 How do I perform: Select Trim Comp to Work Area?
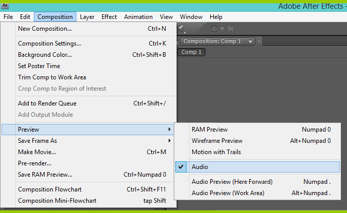point(89,77)
